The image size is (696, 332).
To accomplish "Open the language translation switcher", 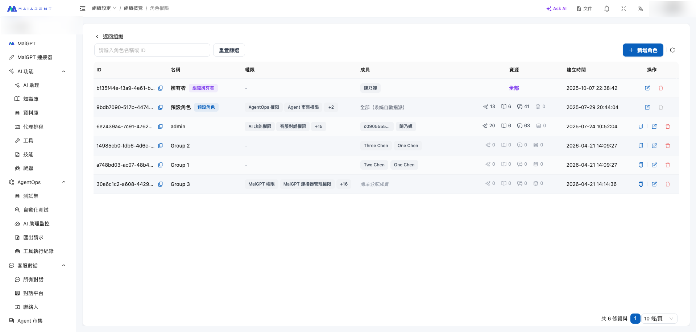I will tap(641, 9).
